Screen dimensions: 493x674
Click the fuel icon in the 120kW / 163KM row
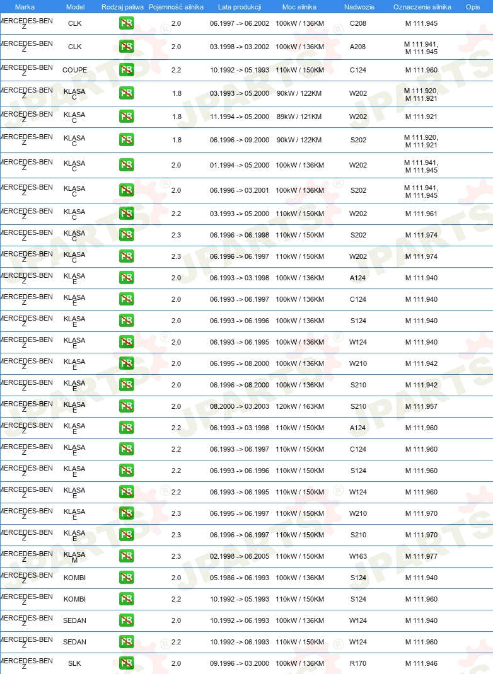coord(127,406)
